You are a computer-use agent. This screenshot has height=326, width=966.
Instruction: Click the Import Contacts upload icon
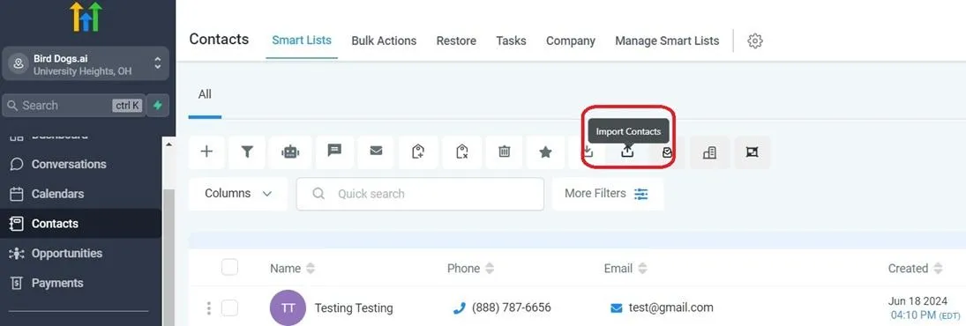pyautogui.click(x=627, y=152)
